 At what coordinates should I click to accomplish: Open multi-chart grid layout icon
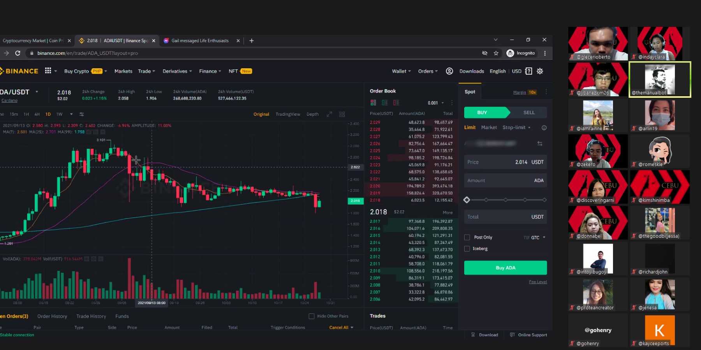click(342, 114)
